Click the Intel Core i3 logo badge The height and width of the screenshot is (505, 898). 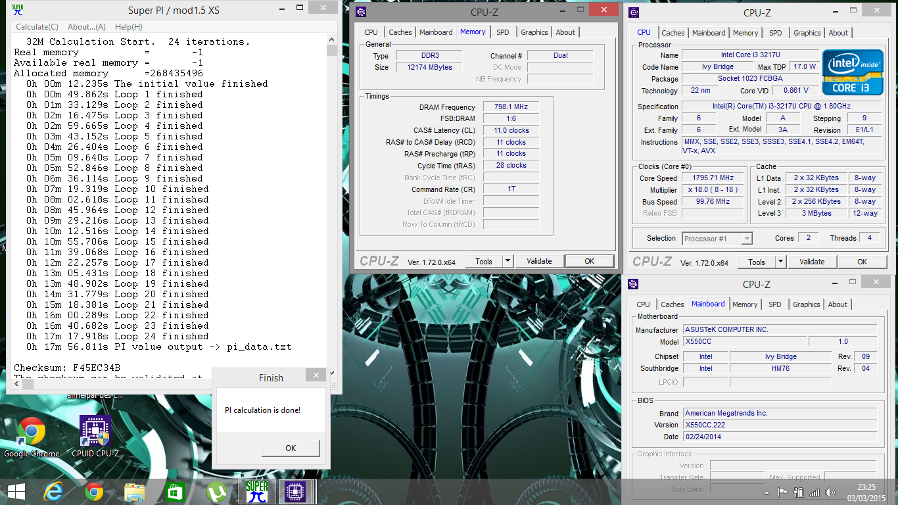click(852, 72)
